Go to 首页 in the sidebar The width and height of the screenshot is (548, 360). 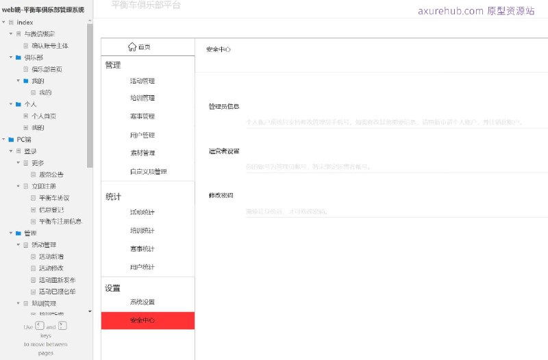click(x=145, y=47)
